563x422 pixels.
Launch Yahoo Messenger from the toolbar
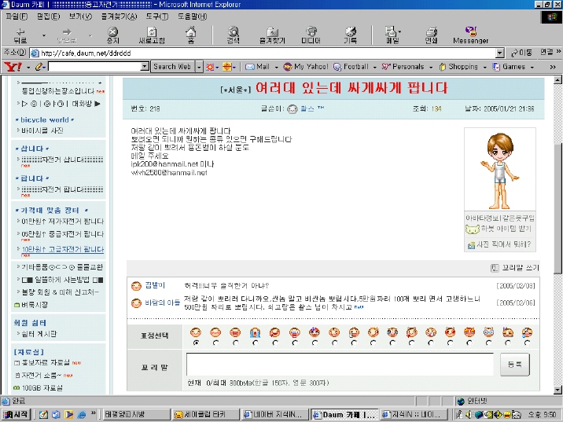470,34
